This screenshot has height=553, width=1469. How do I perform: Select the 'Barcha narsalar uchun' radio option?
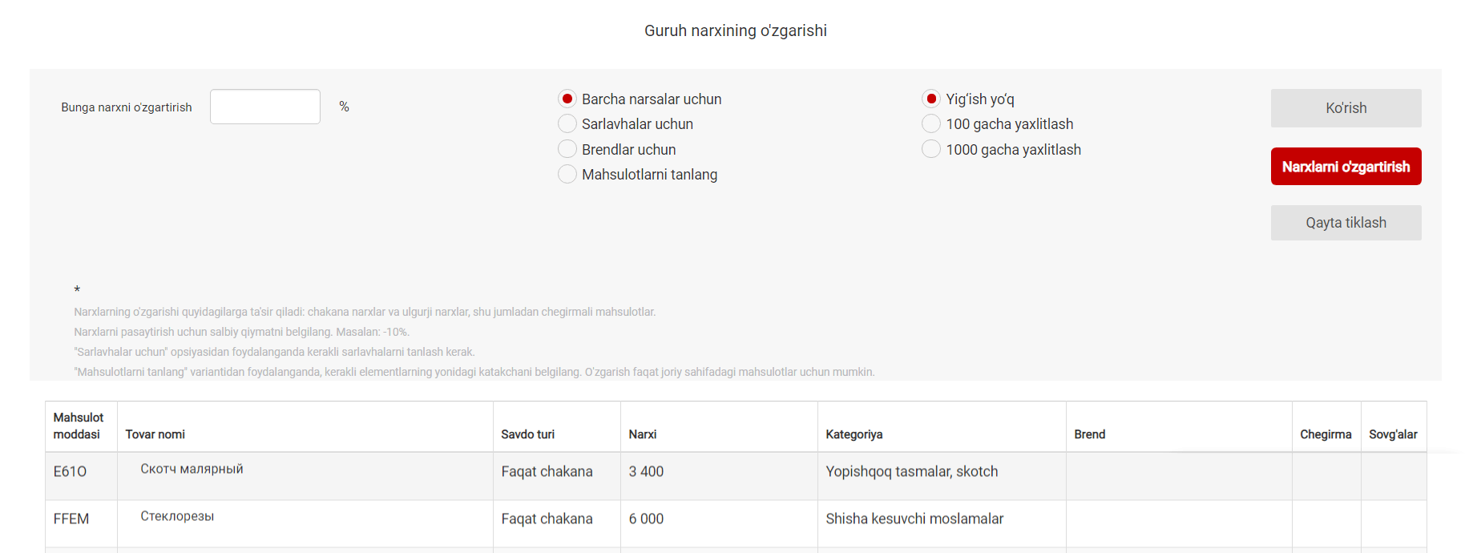[567, 99]
